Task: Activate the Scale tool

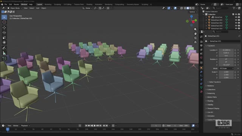Action: (x=4, y=37)
